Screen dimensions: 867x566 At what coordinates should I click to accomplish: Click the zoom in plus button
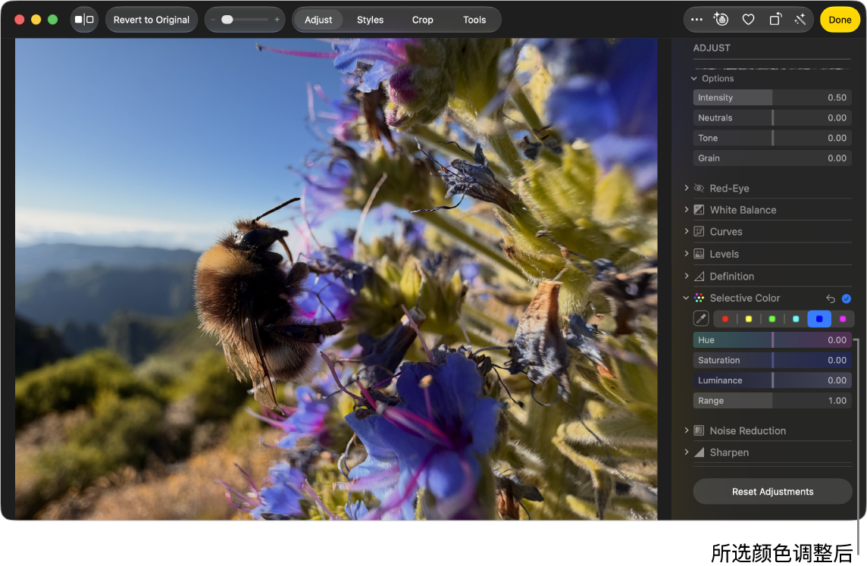tap(277, 20)
